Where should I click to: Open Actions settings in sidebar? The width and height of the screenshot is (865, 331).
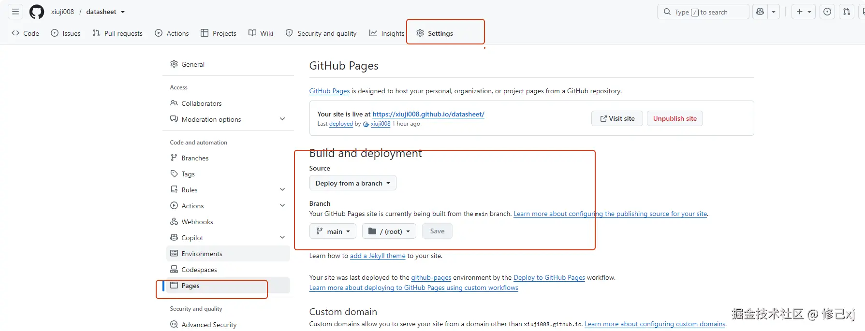pos(228,206)
